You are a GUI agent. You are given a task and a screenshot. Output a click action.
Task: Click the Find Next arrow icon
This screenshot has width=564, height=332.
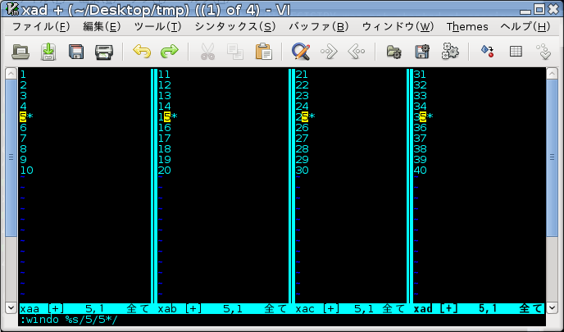pos(329,52)
